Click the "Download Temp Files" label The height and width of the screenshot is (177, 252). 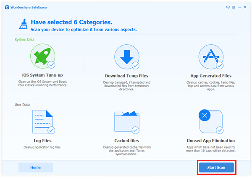tap(126, 76)
